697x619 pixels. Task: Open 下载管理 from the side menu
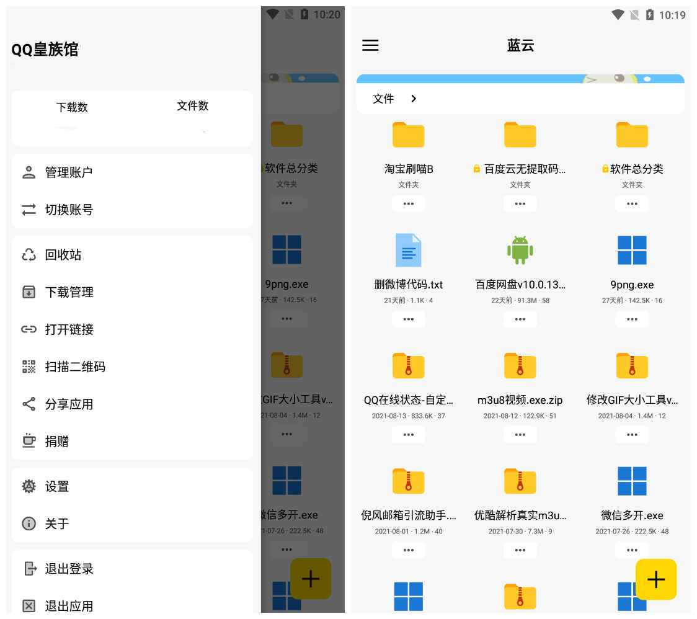tap(69, 292)
